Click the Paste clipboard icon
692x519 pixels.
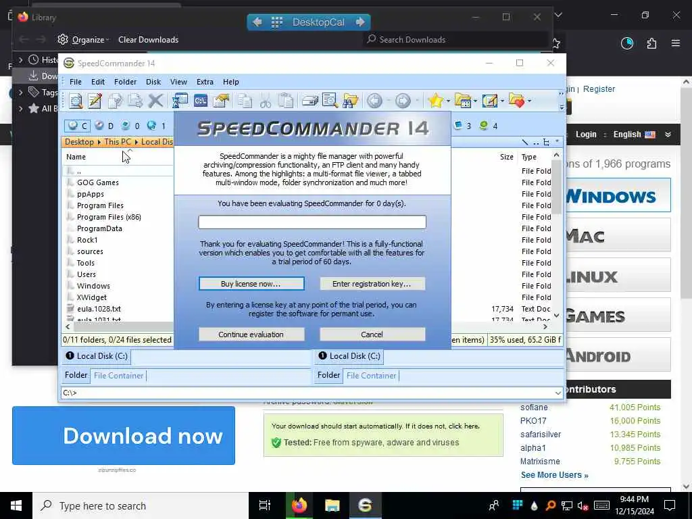[286, 101]
